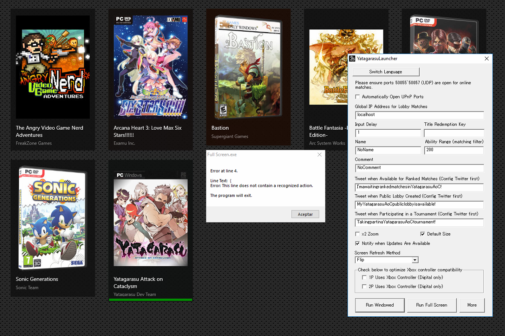Screen dimensions: 505x336
Task: Click the 'Error at line 4.' message
Action: point(224,171)
